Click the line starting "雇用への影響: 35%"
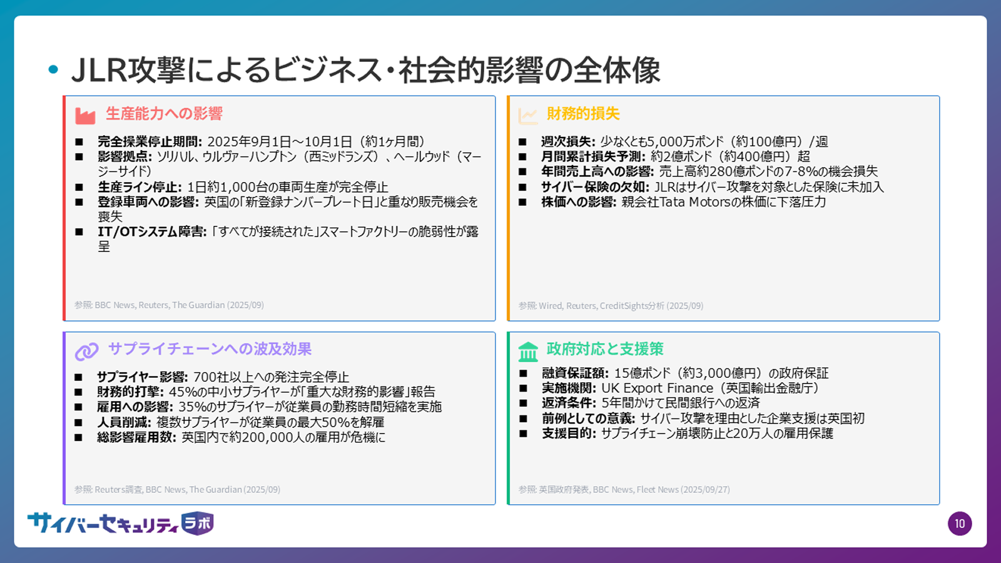The width and height of the screenshot is (1001, 563). pyautogui.click(x=269, y=407)
